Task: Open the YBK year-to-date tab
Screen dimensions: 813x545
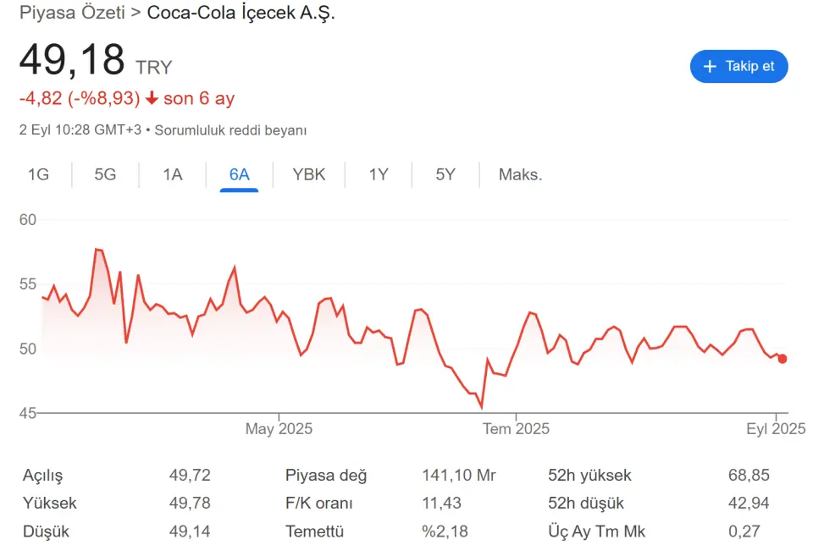Action: (x=309, y=174)
